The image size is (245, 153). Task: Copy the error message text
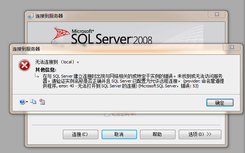(x=33, y=102)
